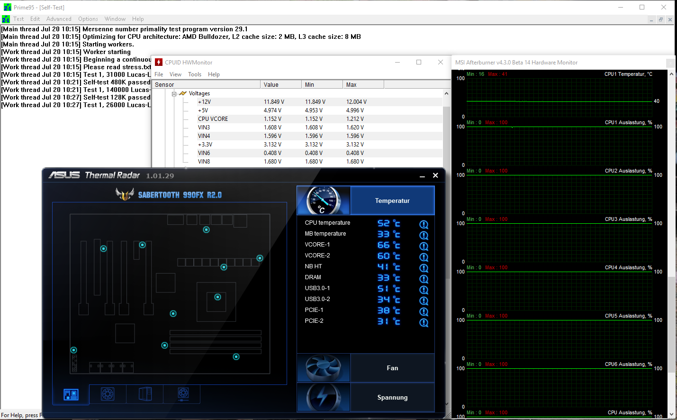
Task: Open Prime95 Edit menu
Action: [x=35, y=19]
